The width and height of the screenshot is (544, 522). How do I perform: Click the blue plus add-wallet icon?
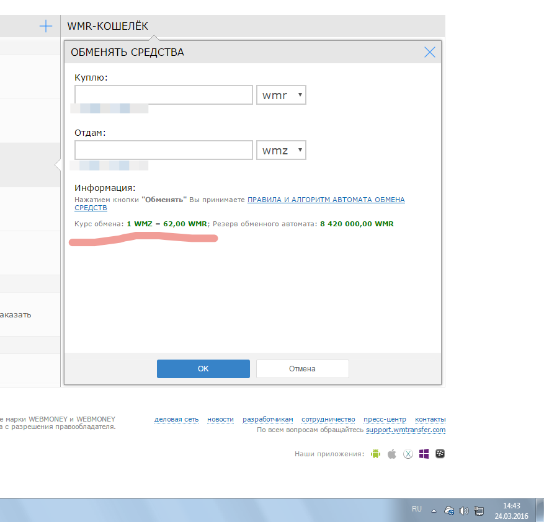[x=46, y=26]
